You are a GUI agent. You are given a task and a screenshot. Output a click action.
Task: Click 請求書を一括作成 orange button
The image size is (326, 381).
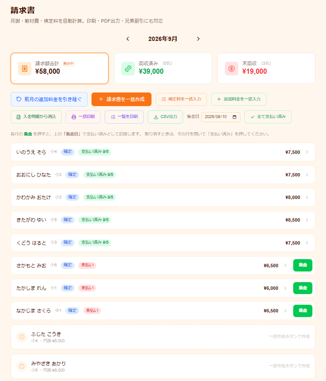(x=121, y=99)
